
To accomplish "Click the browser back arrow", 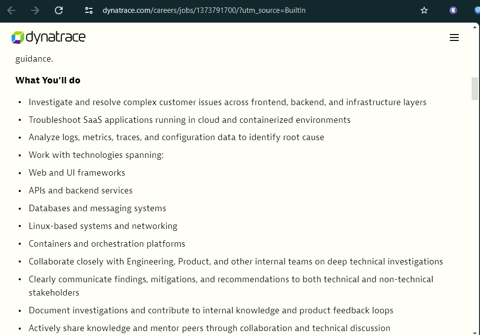I will click(x=11, y=10).
